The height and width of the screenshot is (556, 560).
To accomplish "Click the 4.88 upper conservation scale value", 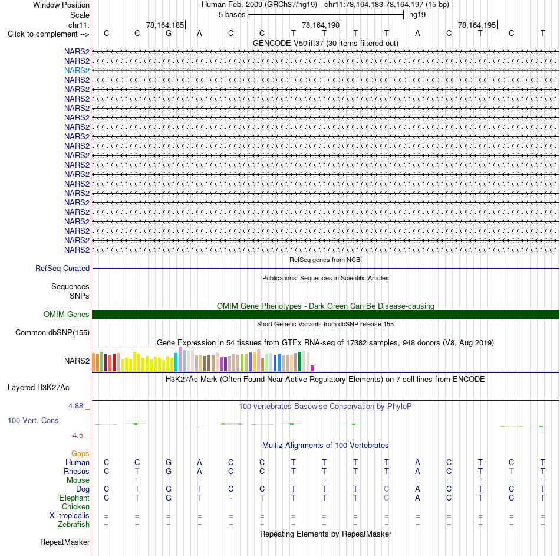I will click(x=75, y=406).
